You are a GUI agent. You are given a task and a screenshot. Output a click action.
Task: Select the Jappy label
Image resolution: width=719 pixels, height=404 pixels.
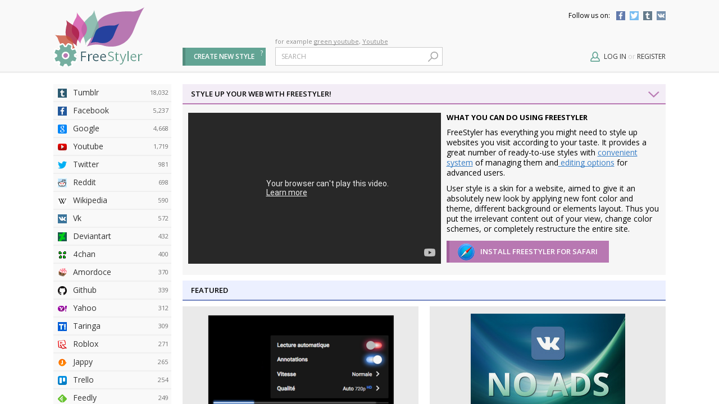click(x=83, y=362)
